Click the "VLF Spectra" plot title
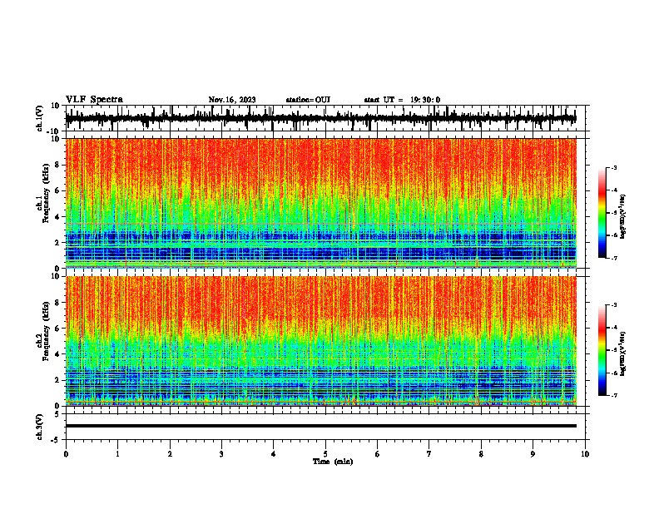This screenshot has height=509, width=659. point(94,100)
